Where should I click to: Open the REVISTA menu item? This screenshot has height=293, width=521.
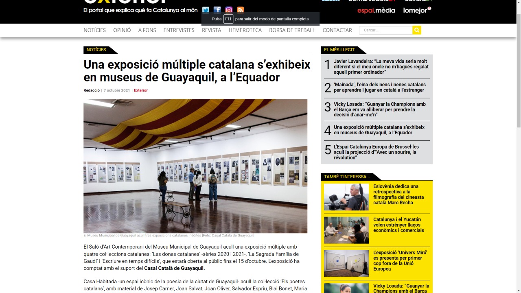[212, 30]
